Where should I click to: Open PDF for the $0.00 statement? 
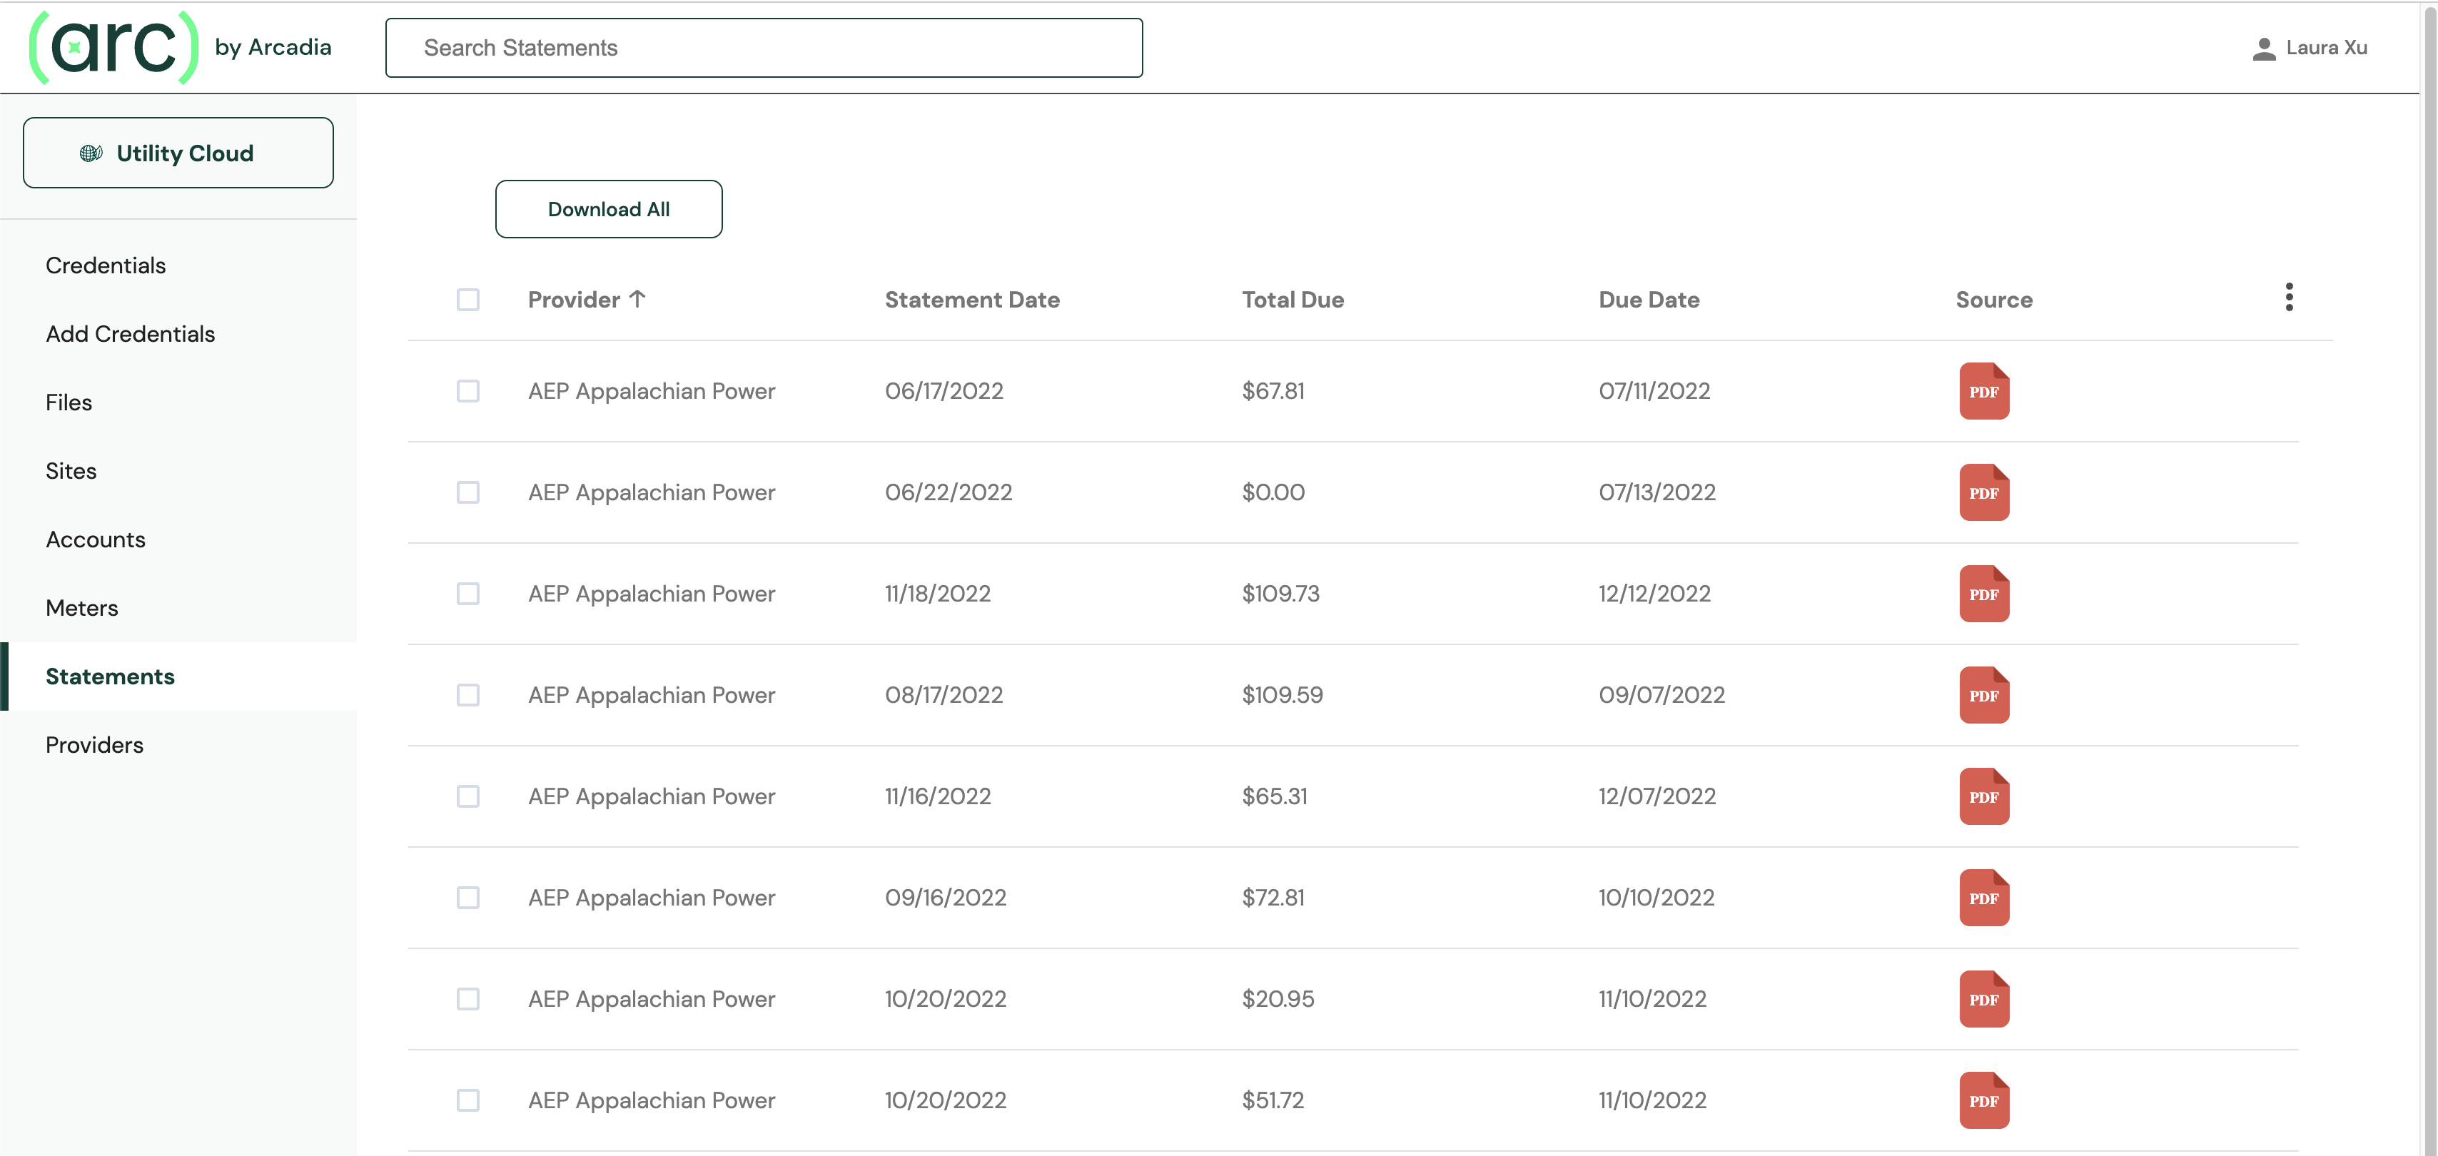coord(1983,492)
